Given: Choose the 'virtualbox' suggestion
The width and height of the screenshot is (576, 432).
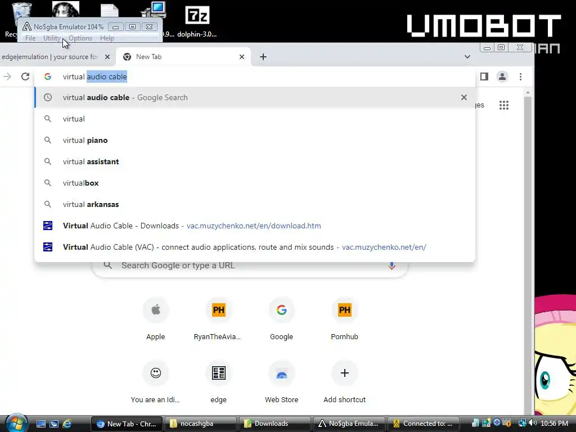Looking at the screenshot, I should [x=255, y=183].
